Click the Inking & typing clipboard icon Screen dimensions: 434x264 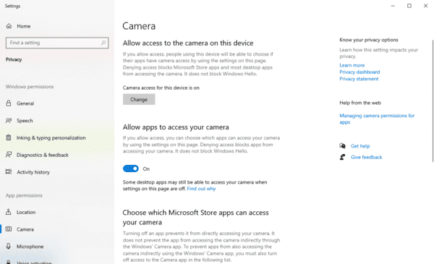click(x=9, y=137)
